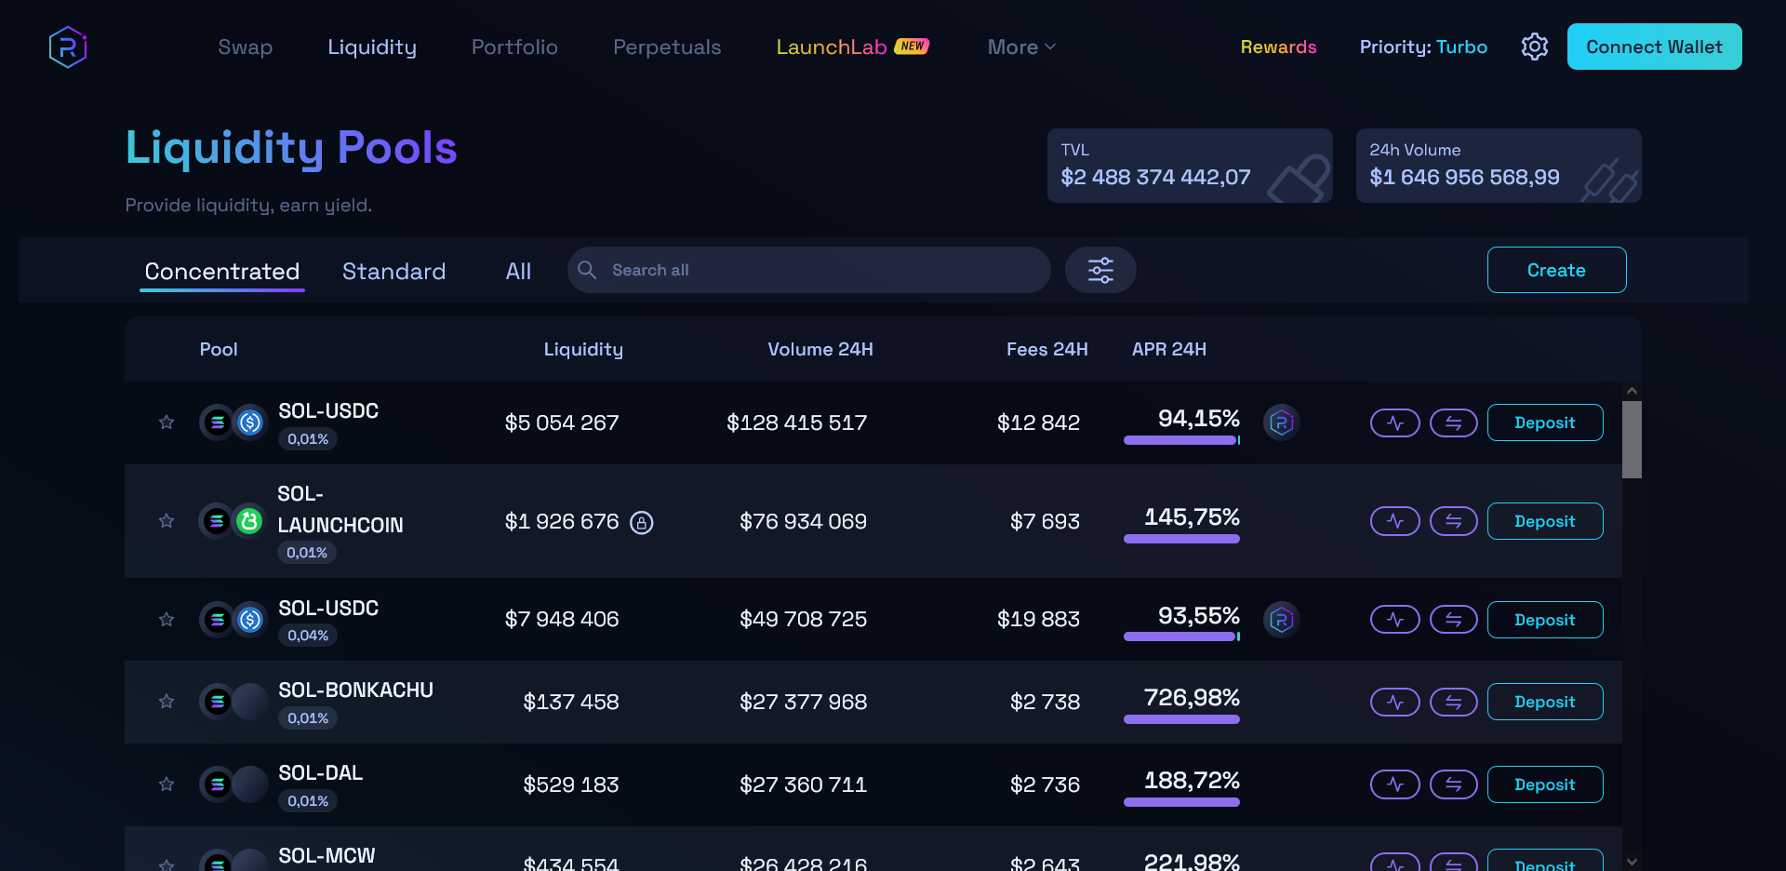Open the Priority: Turbo fee selector
This screenshot has height=871, width=1786.
(1422, 47)
